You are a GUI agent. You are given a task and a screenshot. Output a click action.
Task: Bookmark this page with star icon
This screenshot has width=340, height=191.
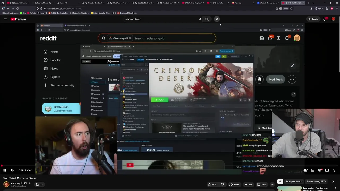(291, 8)
